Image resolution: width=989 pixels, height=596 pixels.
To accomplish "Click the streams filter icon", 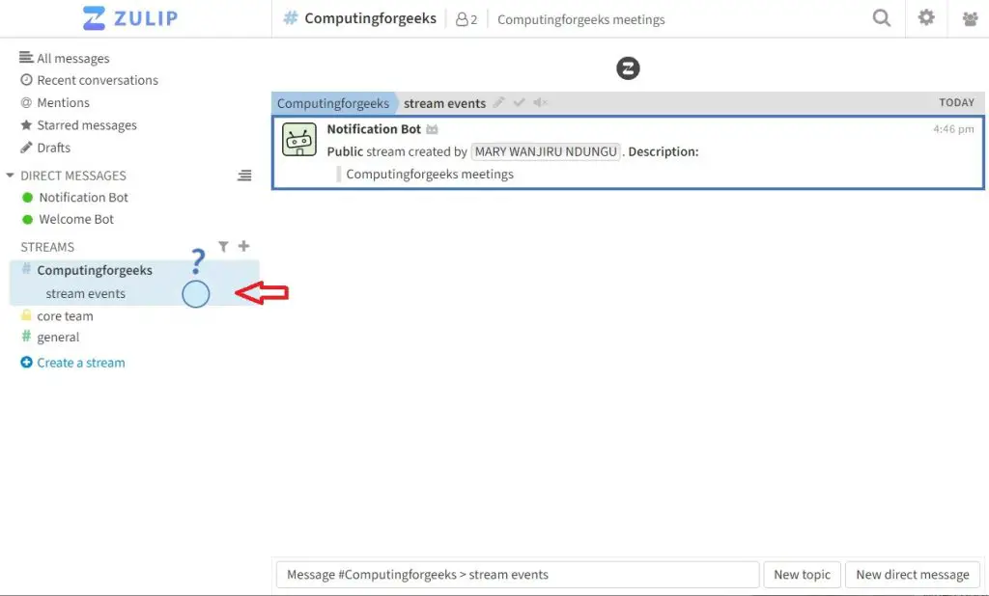I will click(x=223, y=246).
